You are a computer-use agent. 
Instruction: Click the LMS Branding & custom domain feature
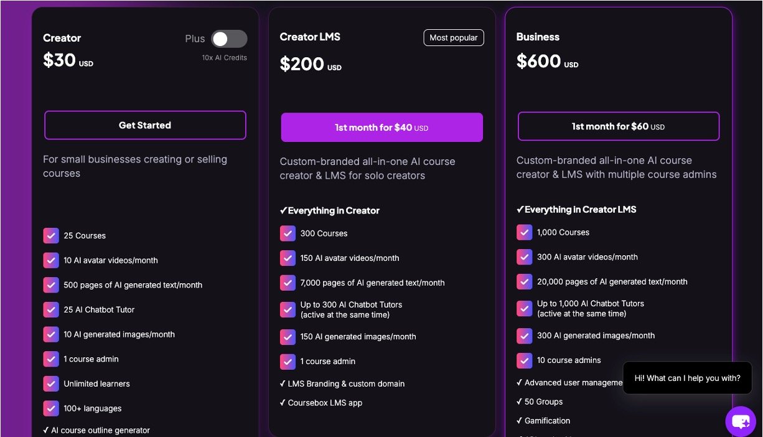tap(346, 383)
